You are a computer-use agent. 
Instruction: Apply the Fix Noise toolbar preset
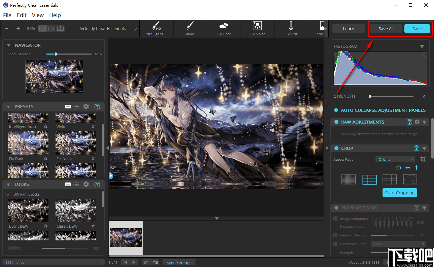pos(257,29)
